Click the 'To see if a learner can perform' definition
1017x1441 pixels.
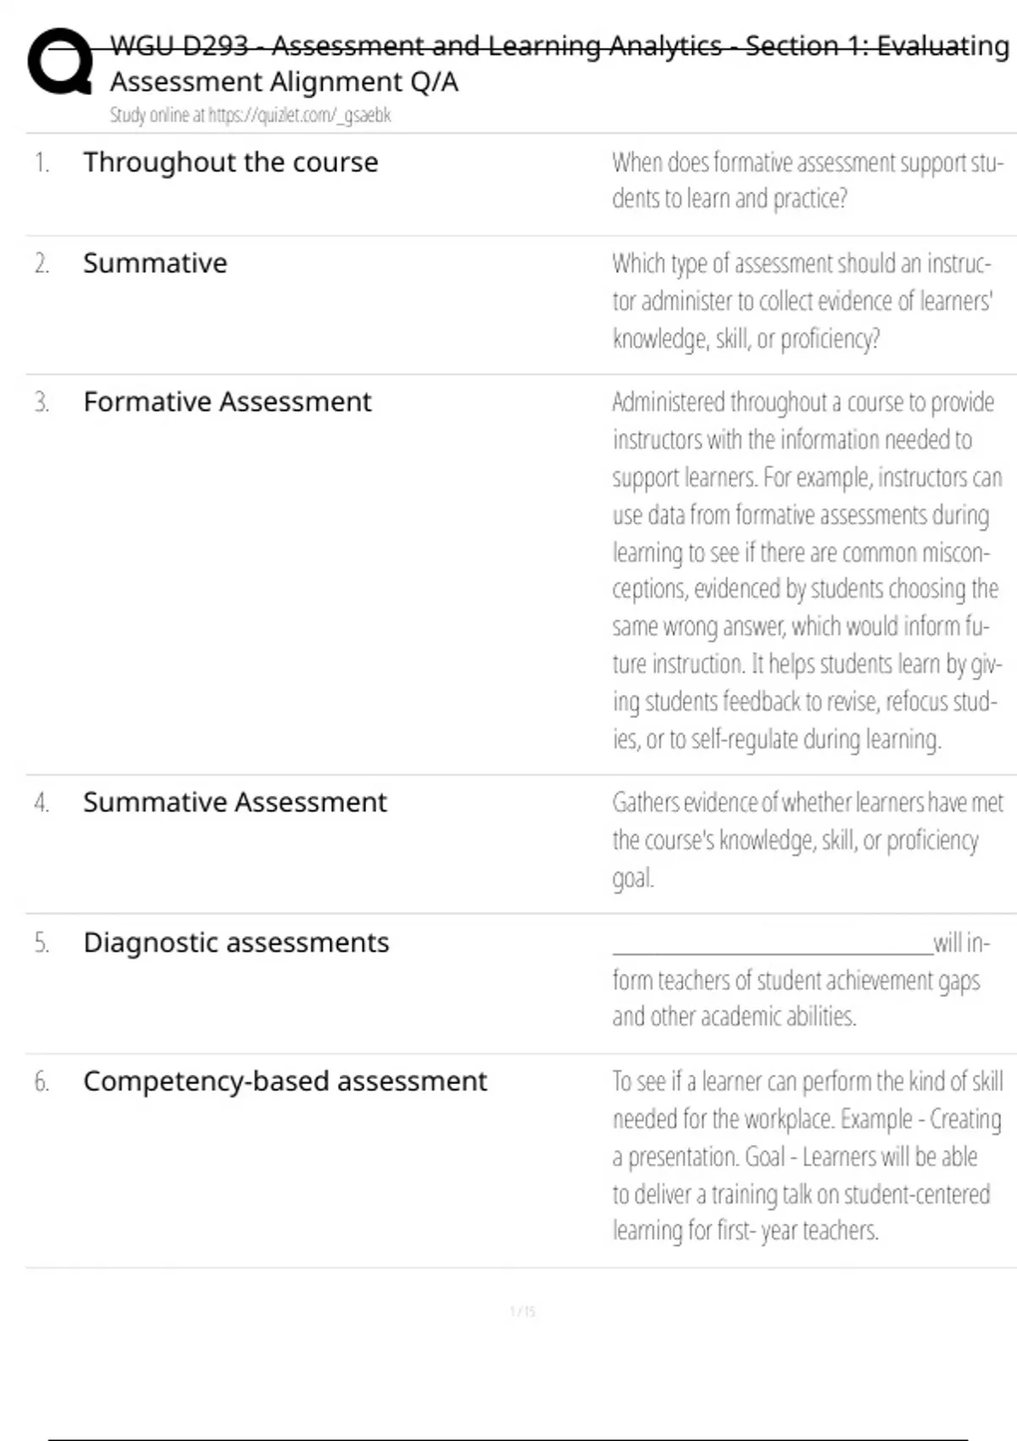point(808,1156)
